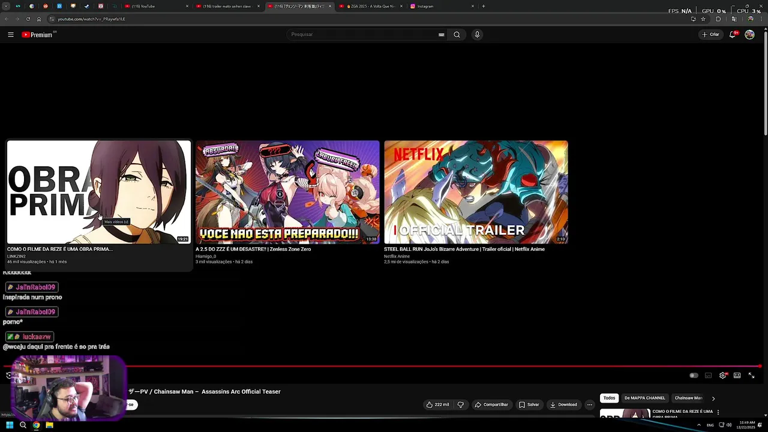Open the Windows Start menu
Screen dimensions: 768x432
click(x=10, y=425)
